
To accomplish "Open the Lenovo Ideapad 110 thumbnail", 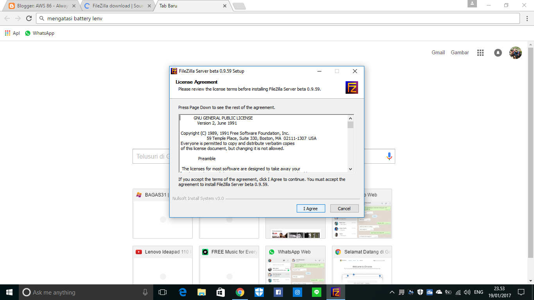I will pos(163,265).
